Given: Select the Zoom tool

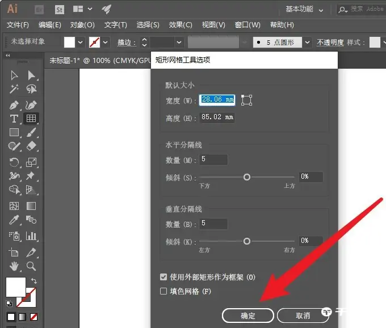Looking at the screenshot, I should click(x=31, y=266).
